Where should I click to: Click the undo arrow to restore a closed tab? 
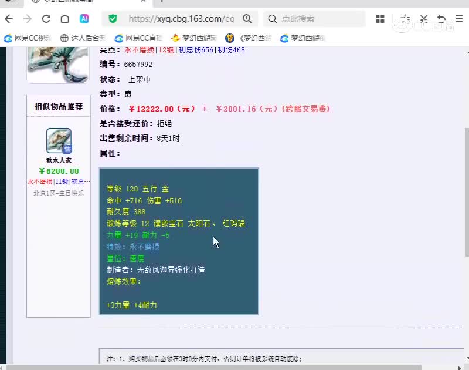tap(441, 19)
